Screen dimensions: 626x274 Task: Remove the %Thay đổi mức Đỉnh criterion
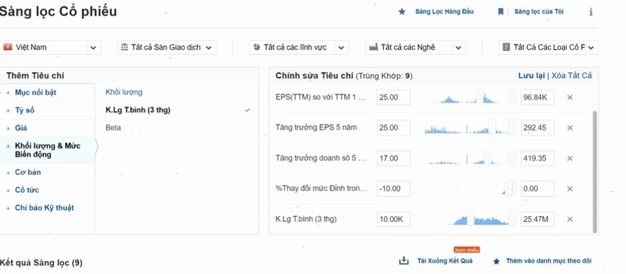[x=569, y=189]
